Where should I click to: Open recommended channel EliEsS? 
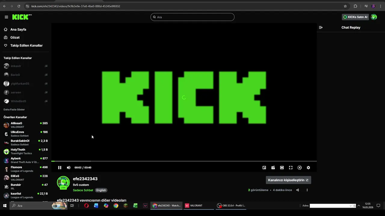[x=26, y=178]
